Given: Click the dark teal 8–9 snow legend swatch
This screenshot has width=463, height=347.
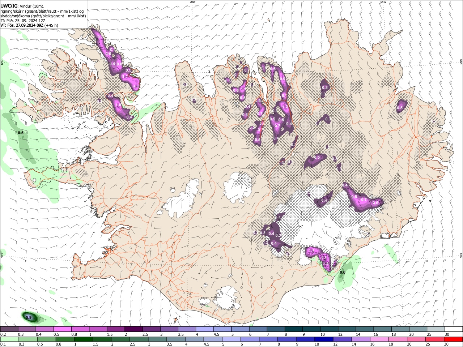Looking at the screenshot, I should click(293, 329).
